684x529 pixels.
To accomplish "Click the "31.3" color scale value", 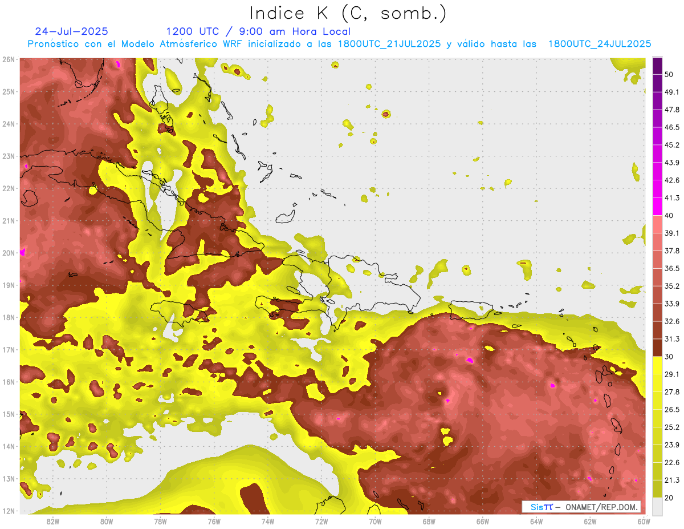I will pos(672,339).
